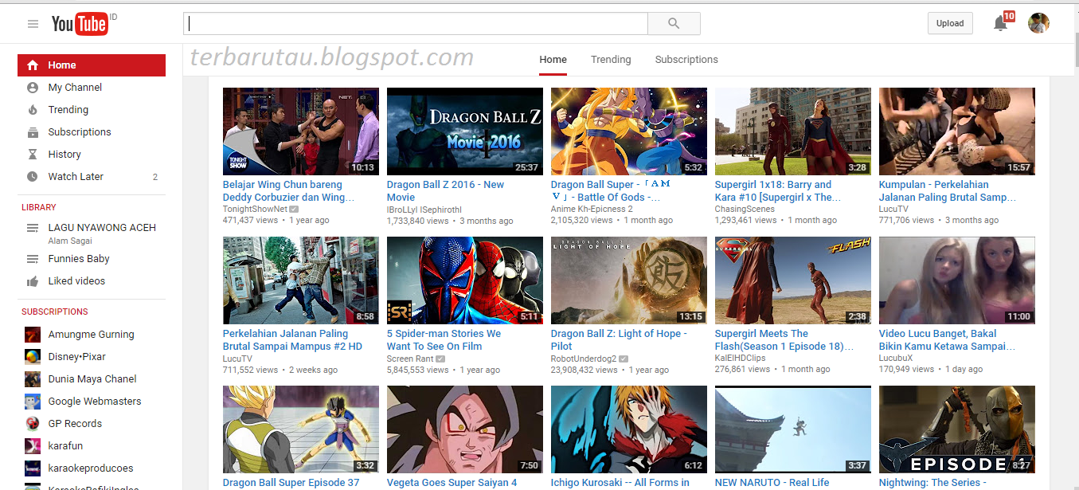
Task: Visit the TonightShowNet channel name
Action: [x=256, y=210]
